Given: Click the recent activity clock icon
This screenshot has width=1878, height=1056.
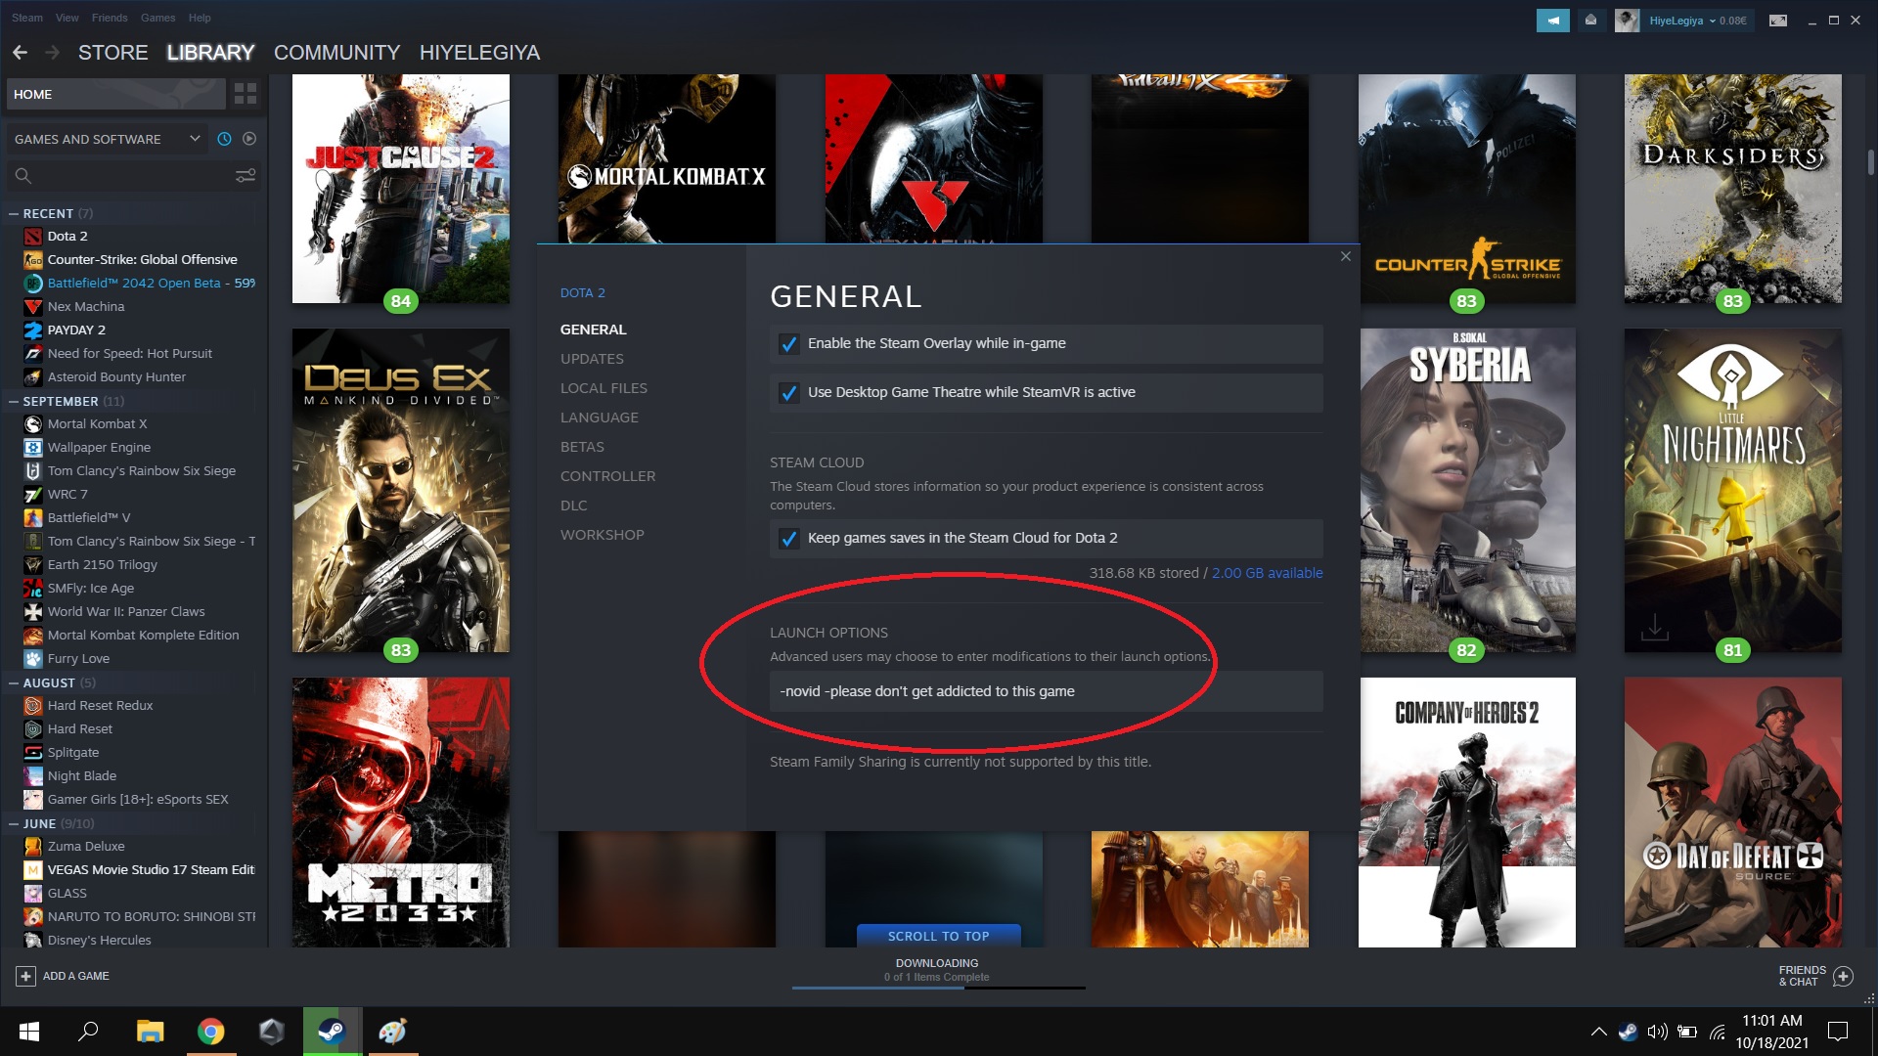Looking at the screenshot, I should pyautogui.click(x=224, y=139).
